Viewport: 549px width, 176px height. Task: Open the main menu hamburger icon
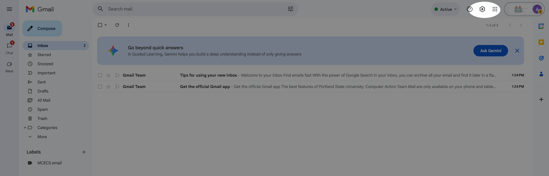(x=9, y=9)
